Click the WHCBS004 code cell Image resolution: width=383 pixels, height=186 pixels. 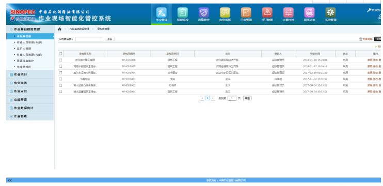point(129,72)
